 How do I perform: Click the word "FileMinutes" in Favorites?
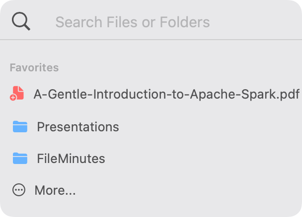[x=71, y=159]
